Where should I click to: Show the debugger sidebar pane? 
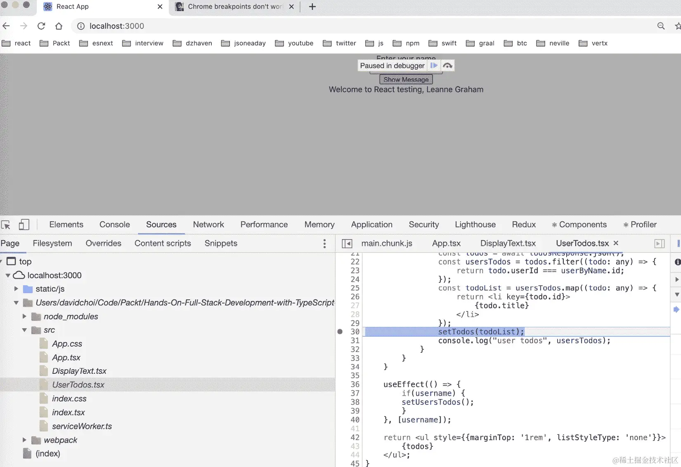660,244
